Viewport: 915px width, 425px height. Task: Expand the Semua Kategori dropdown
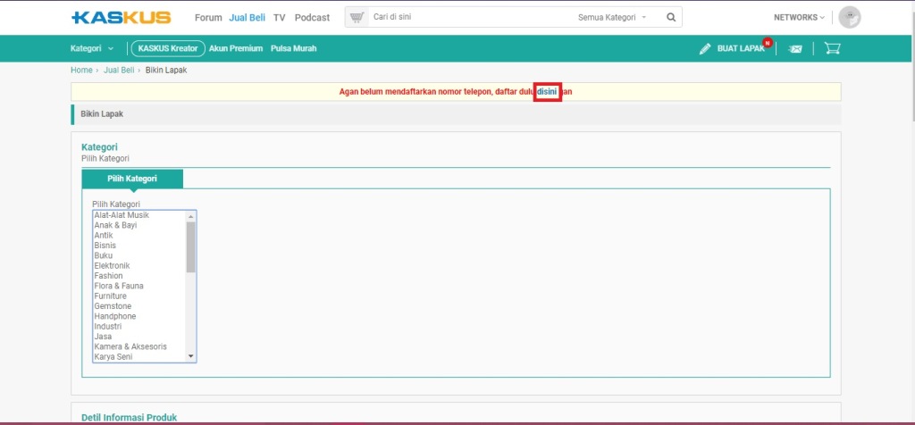coord(612,18)
